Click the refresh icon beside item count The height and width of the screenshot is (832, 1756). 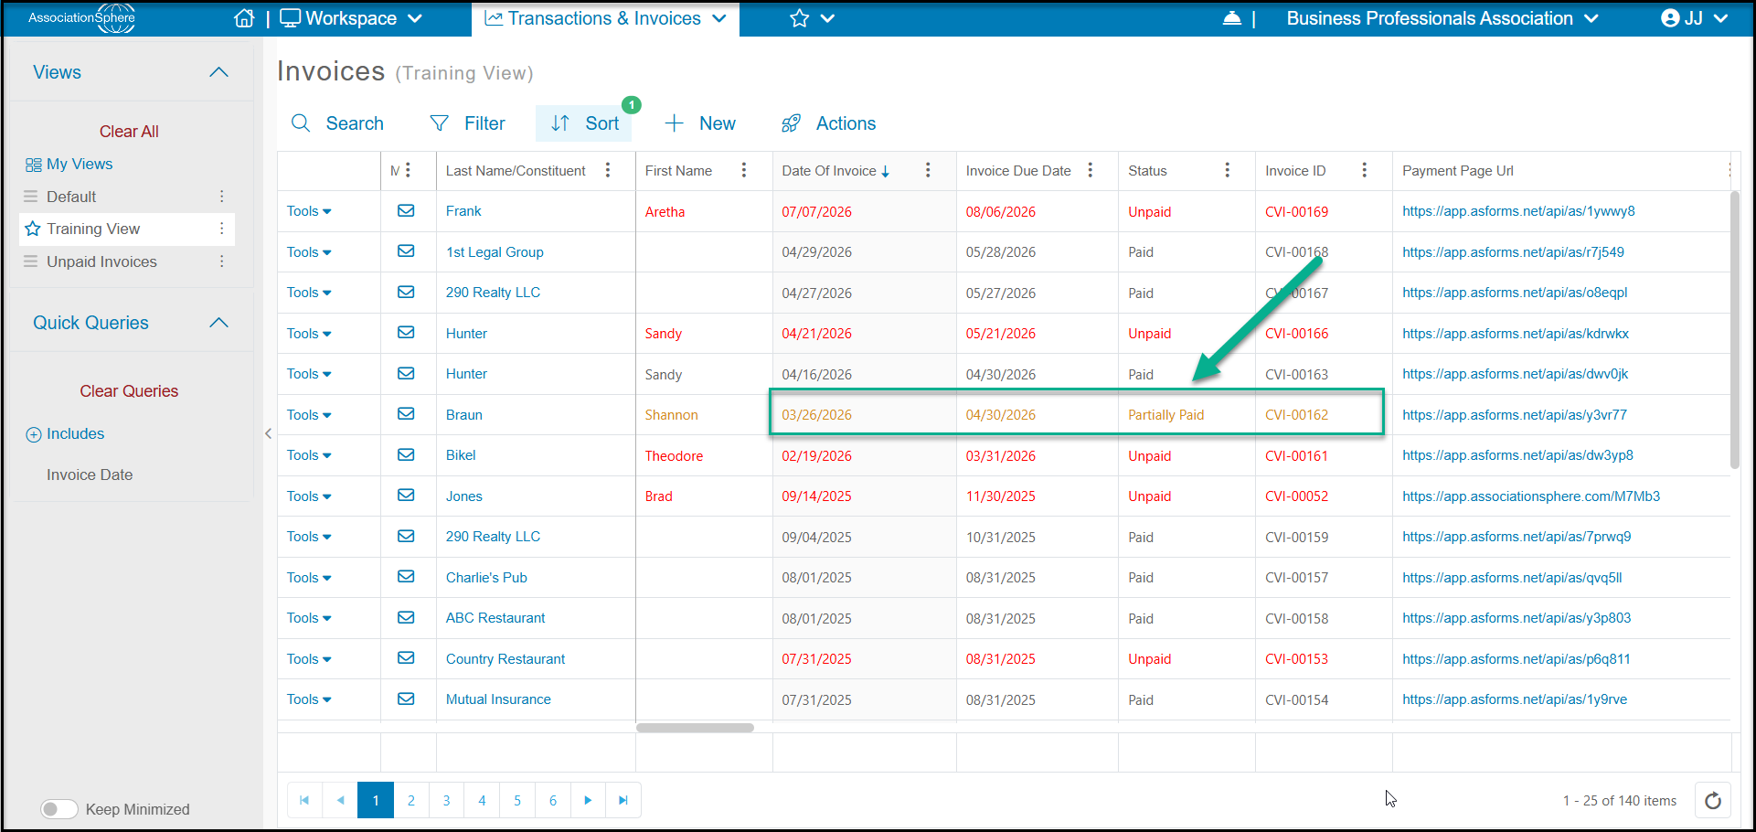pyautogui.click(x=1713, y=801)
